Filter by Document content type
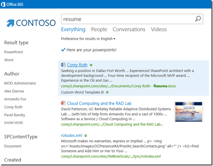 tap(13, 146)
